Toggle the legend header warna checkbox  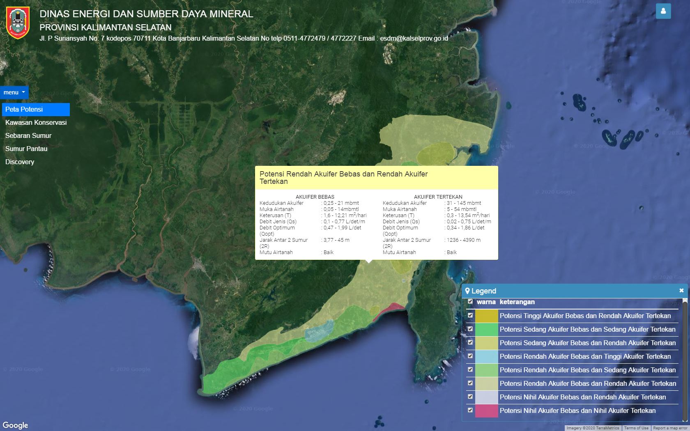tap(470, 302)
